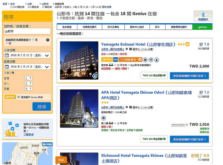
Task: Click Kokusai Hotel's blue view rooms button
Action: [x=189, y=76]
